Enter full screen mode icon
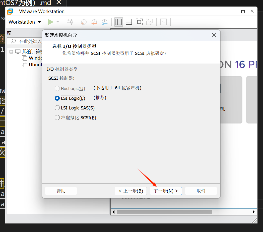Screen dimensions: 263x232 tap(139, 22)
